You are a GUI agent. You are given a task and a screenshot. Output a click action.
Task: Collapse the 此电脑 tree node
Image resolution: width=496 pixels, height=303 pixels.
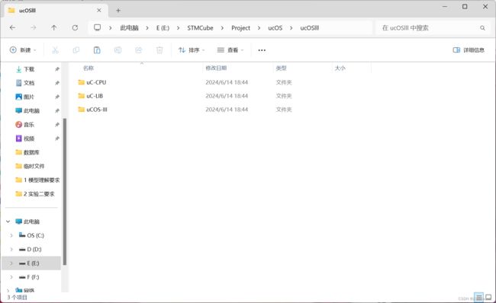coord(8,222)
